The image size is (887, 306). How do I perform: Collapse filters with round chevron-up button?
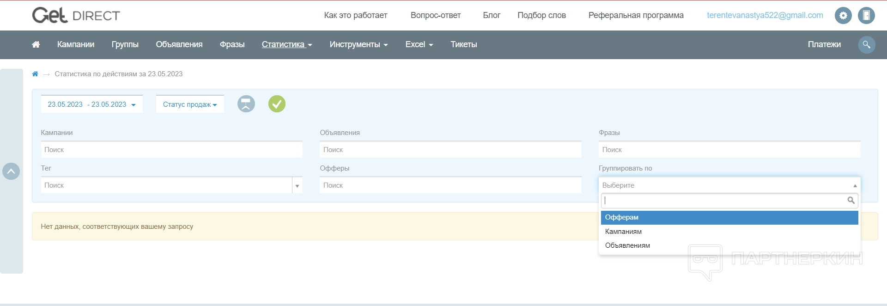click(11, 171)
